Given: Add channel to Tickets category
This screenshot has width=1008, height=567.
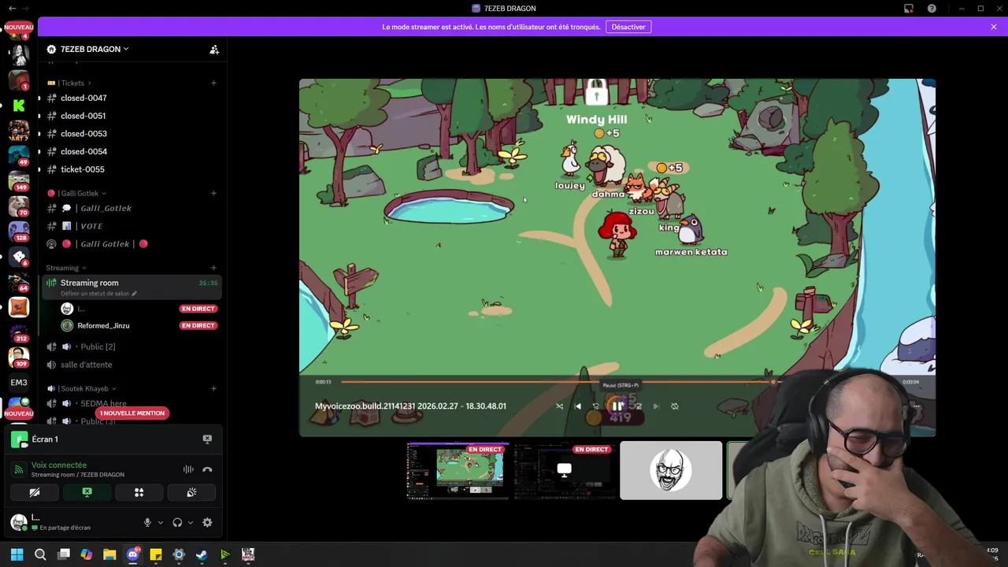Looking at the screenshot, I should (213, 83).
